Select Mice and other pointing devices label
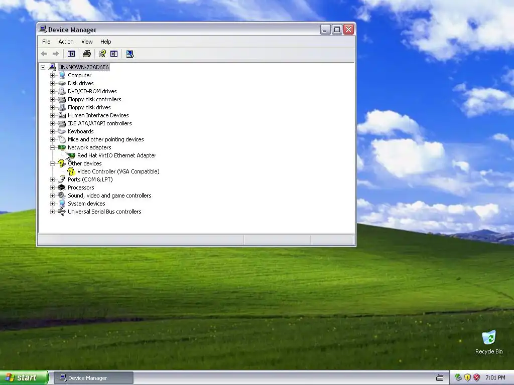This screenshot has height=385, width=514. click(x=105, y=139)
